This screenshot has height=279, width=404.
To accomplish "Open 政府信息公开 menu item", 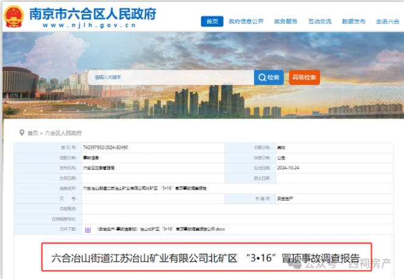I will coord(246,21).
